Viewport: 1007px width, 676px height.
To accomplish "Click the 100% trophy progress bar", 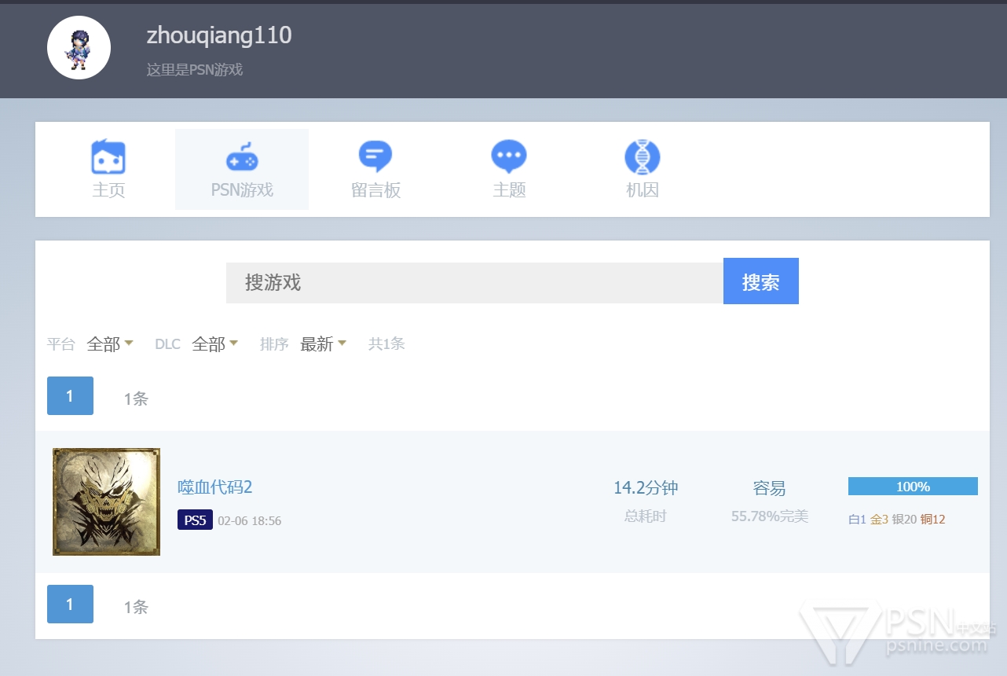I will point(913,487).
